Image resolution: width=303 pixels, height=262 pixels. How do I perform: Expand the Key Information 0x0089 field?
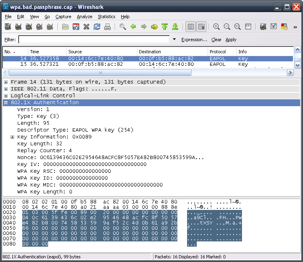pos(13,137)
